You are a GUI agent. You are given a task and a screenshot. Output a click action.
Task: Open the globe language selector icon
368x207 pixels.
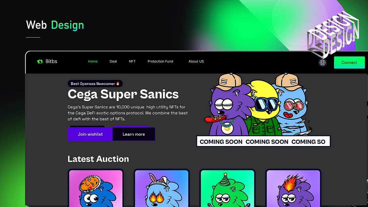tap(323, 62)
